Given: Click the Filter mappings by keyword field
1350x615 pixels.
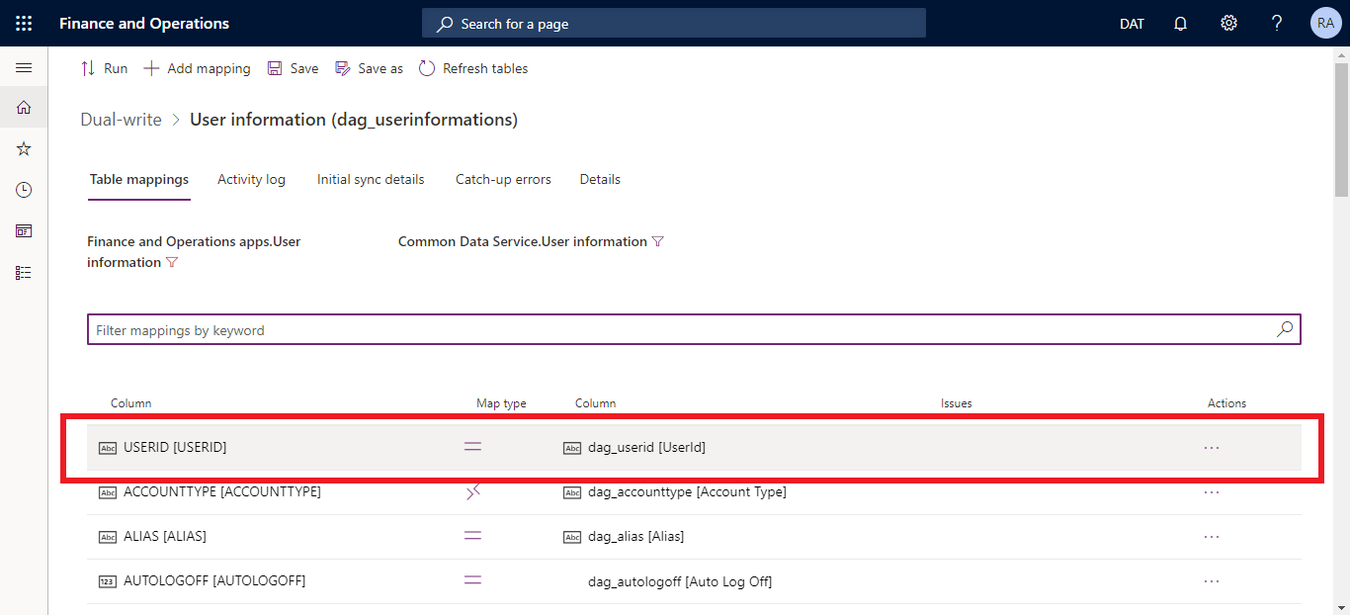Looking at the screenshot, I should point(694,329).
